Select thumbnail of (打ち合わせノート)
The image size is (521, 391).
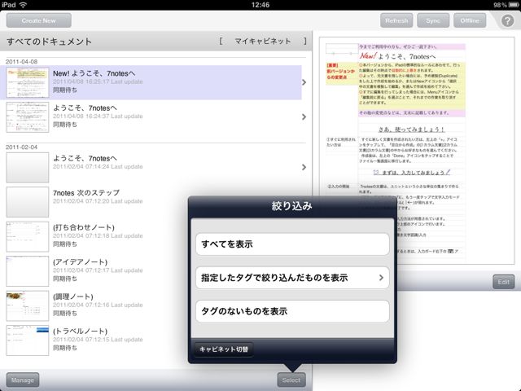coord(28,237)
